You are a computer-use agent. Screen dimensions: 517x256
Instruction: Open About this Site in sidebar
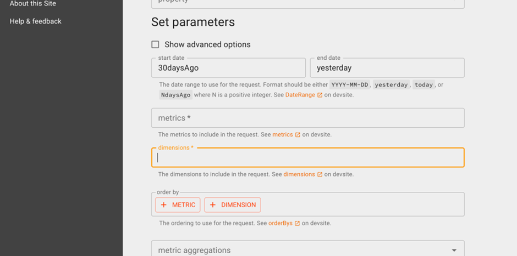click(x=32, y=4)
